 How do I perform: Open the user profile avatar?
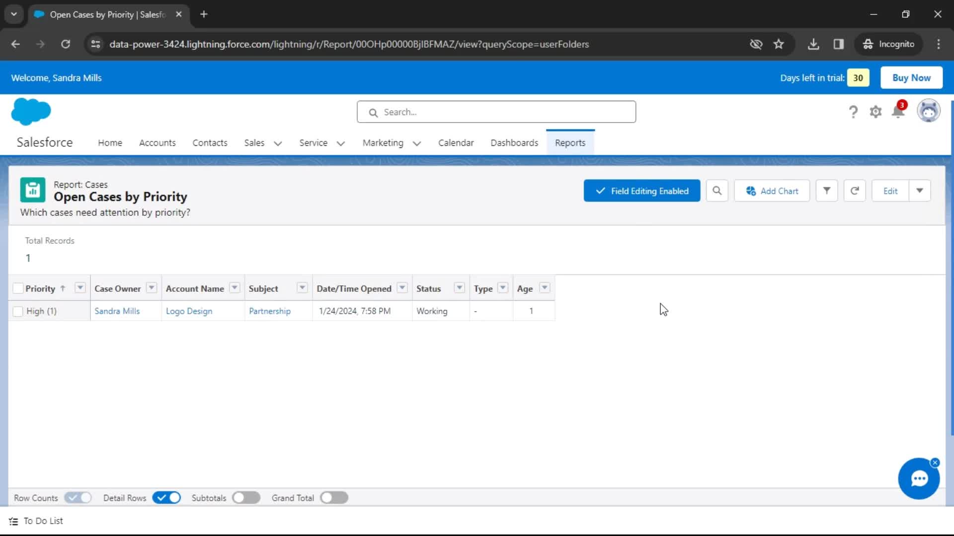coord(928,111)
